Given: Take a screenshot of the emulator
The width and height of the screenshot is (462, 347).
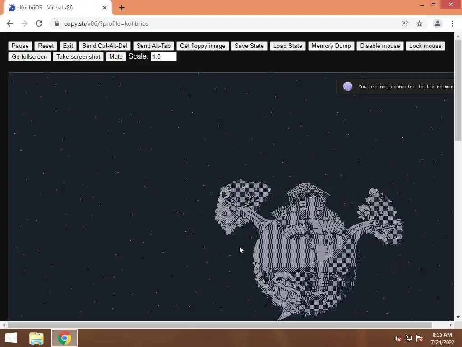Looking at the screenshot, I should tap(78, 56).
